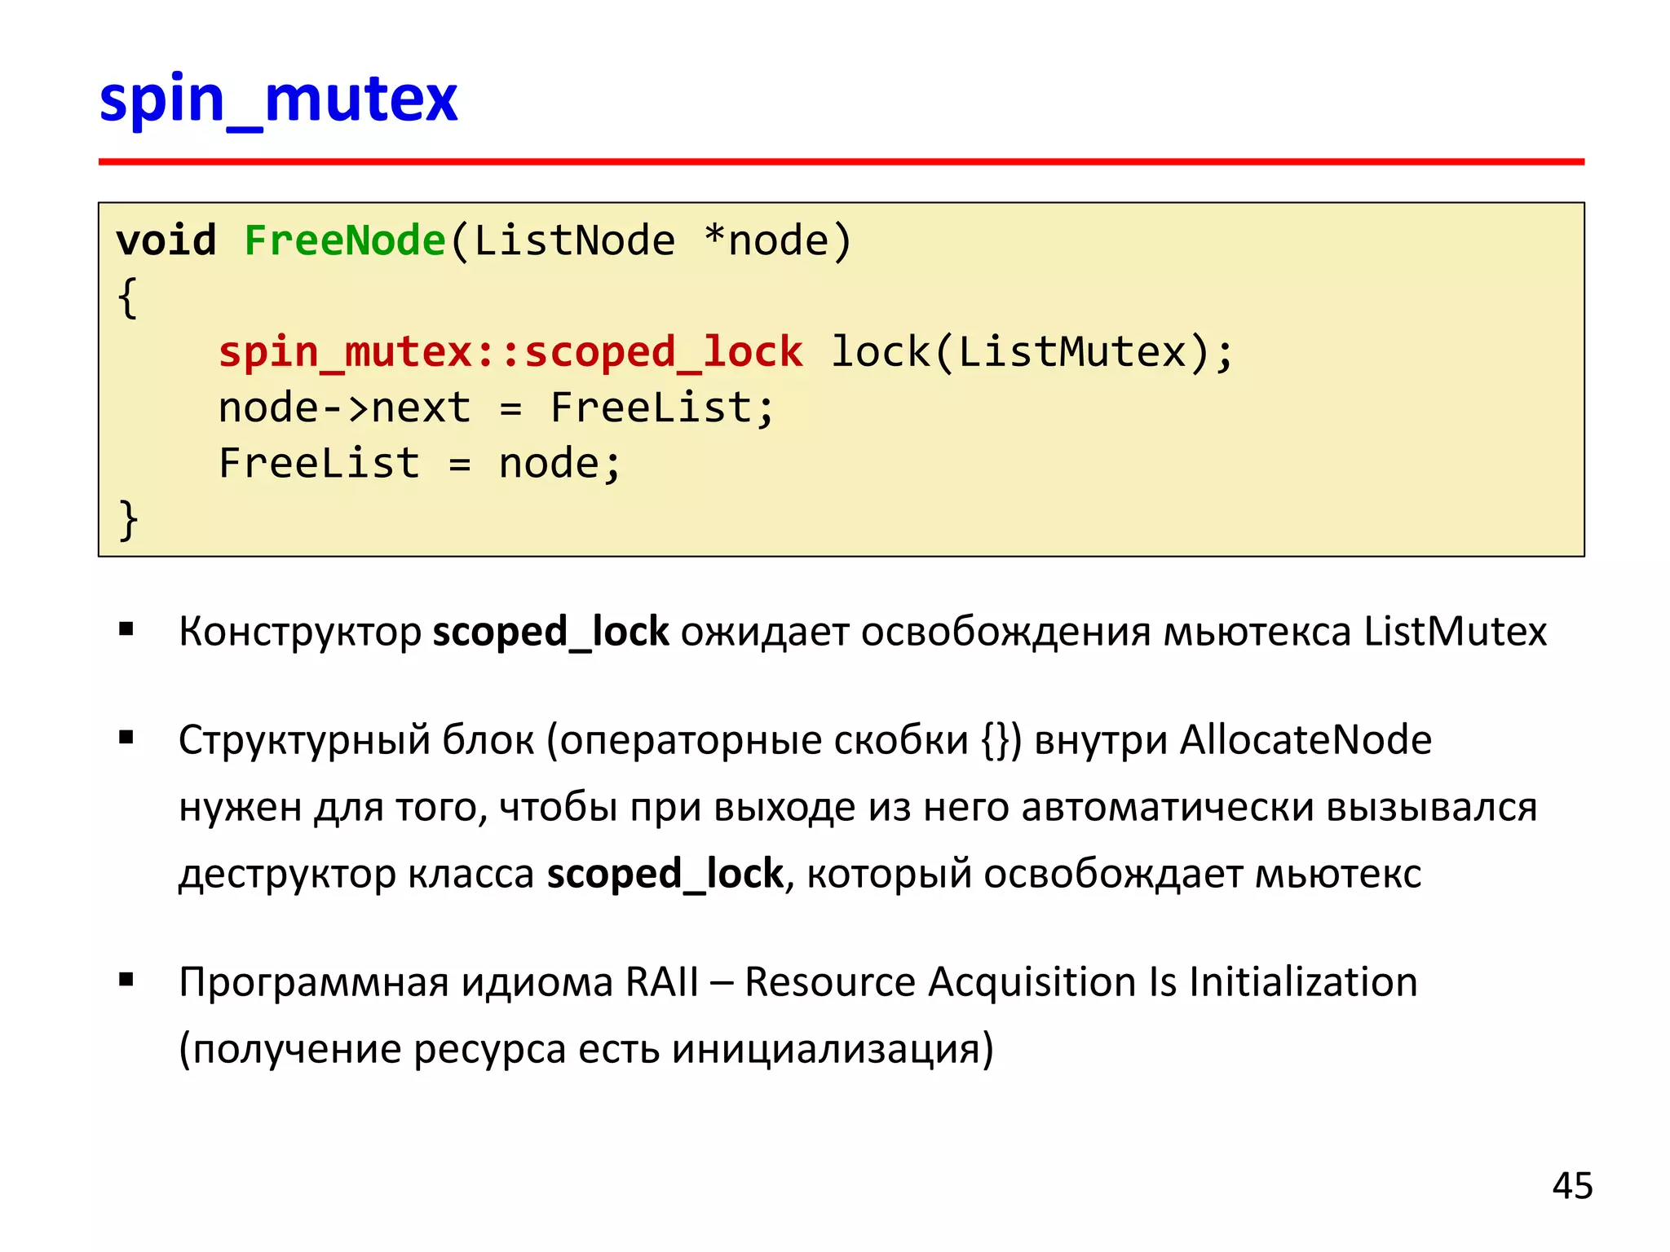The image size is (1670, 1252).
Task: Click the "void" keyword in the code
Action: pyautogui.click(x=166, y=240)
